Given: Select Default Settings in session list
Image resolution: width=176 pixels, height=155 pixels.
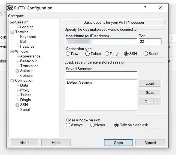Looking at the screenshot, I should coord(80,82).
